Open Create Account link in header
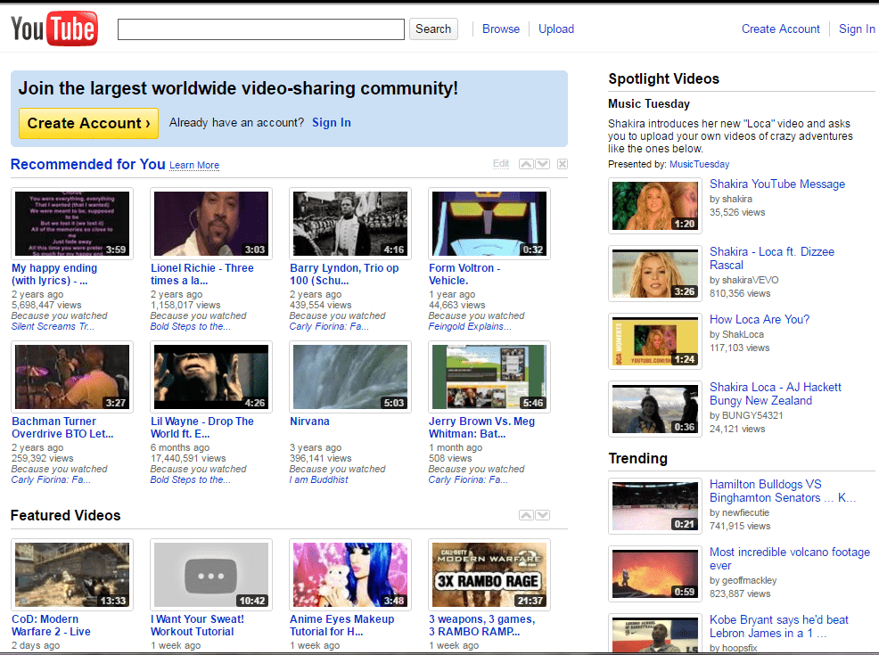This screenshot has width=879, height=655. (780, 29)
